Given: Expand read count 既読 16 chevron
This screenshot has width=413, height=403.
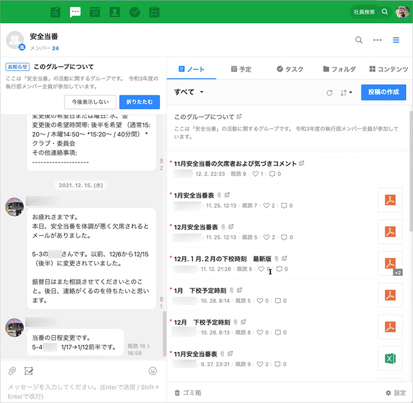Looking at the screenshot, I should point(149,346).
